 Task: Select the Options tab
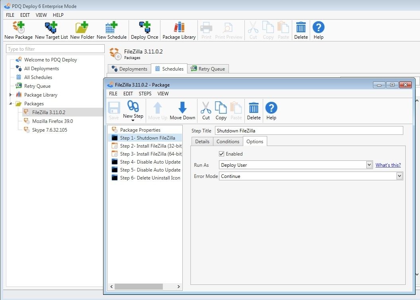pyautogui.click(x=255, y=141)
